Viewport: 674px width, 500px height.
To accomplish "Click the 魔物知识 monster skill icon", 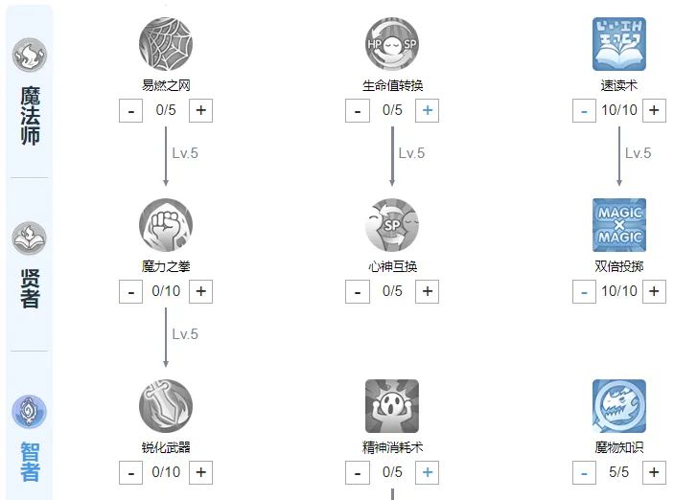I will click(618, 406).
